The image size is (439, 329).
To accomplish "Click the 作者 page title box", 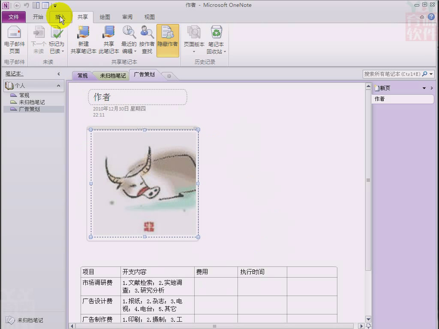I will (x=138, y=97).
